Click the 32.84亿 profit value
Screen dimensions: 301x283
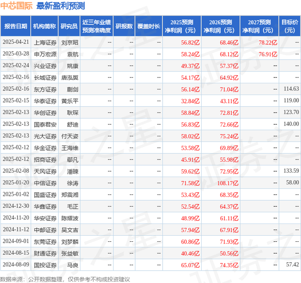click(x=190, y=101)
